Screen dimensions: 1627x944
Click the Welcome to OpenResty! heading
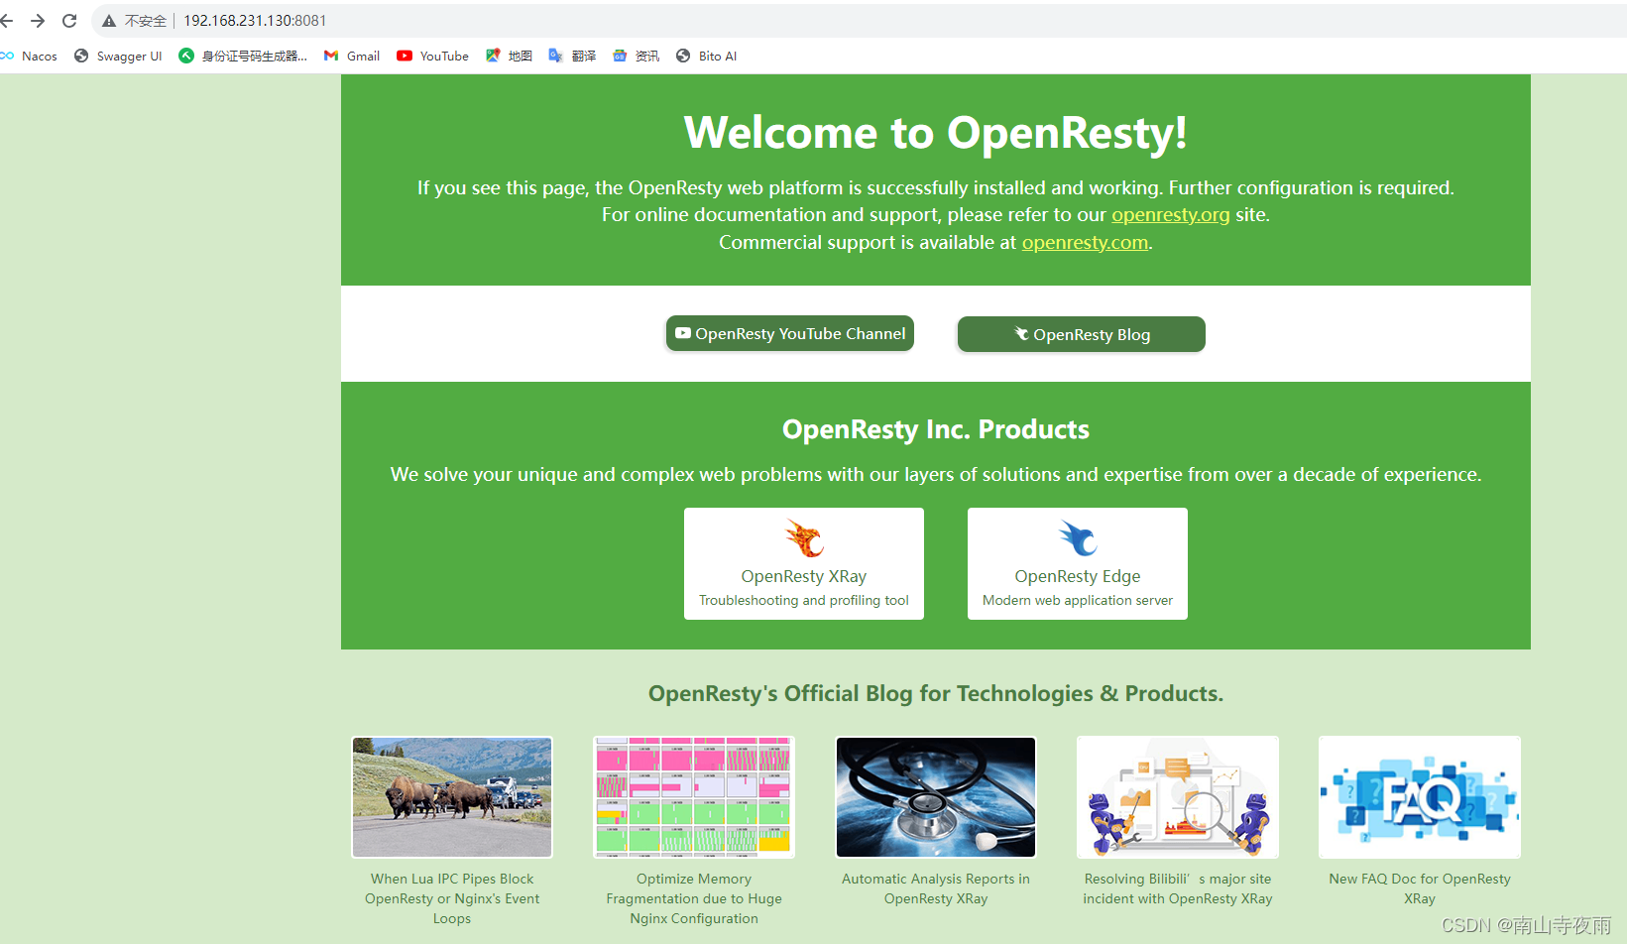tap(936, 133)
